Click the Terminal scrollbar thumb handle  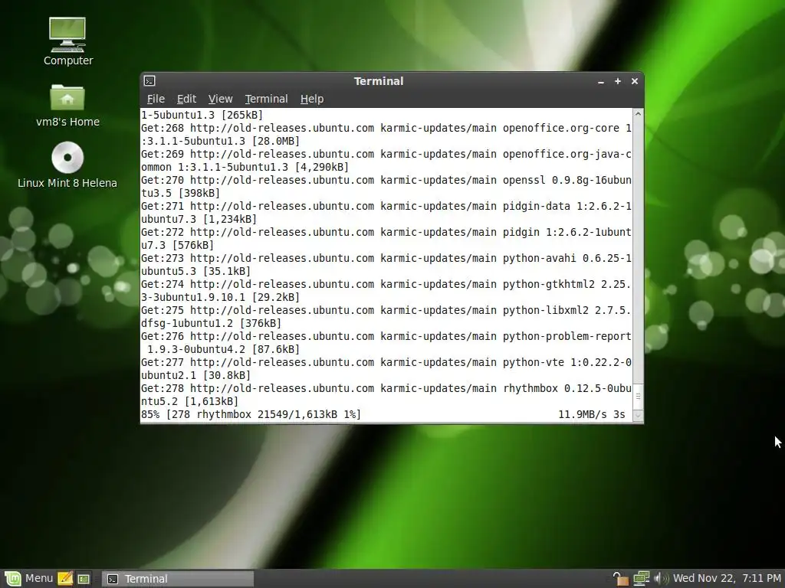[x=638, y=396]
